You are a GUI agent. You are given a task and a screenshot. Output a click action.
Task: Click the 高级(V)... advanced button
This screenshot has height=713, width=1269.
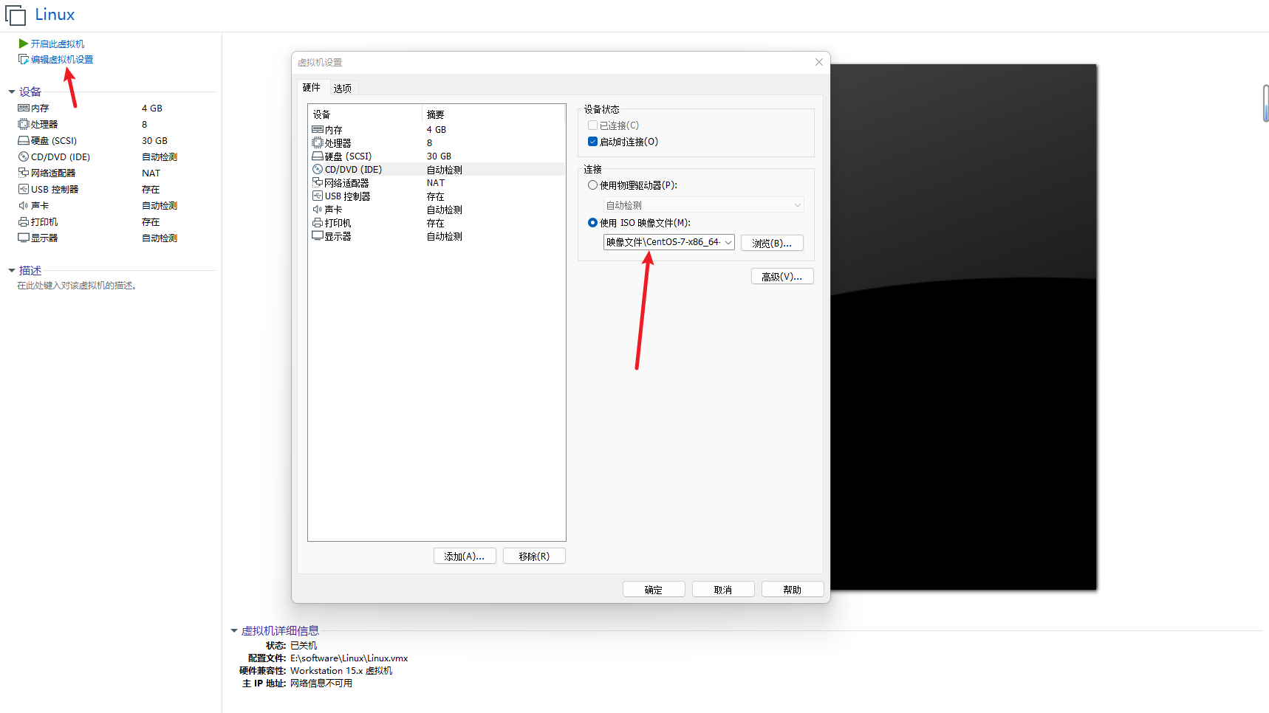[782, 277]
